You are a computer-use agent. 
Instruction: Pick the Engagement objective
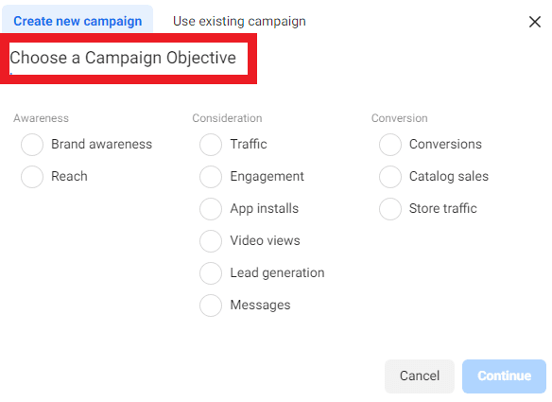tap(211, 177)
